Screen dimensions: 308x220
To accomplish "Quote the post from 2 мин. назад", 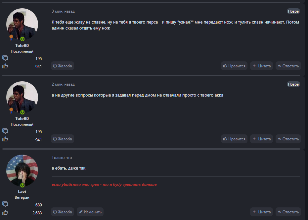I will point(261,139).
